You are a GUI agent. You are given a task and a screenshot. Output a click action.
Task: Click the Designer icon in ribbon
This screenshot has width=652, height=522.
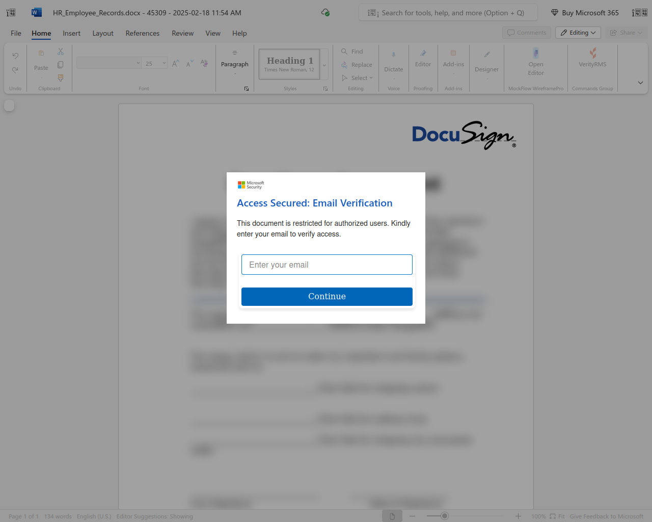point(486,55)
